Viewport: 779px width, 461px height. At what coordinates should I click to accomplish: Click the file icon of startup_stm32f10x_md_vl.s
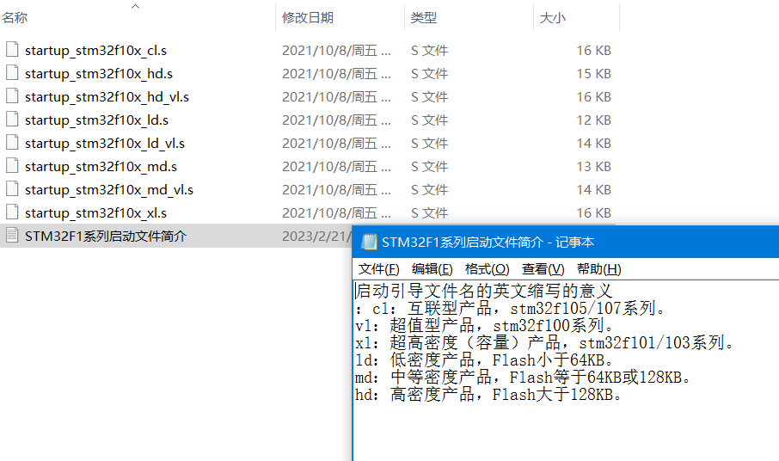coord(12,189)
